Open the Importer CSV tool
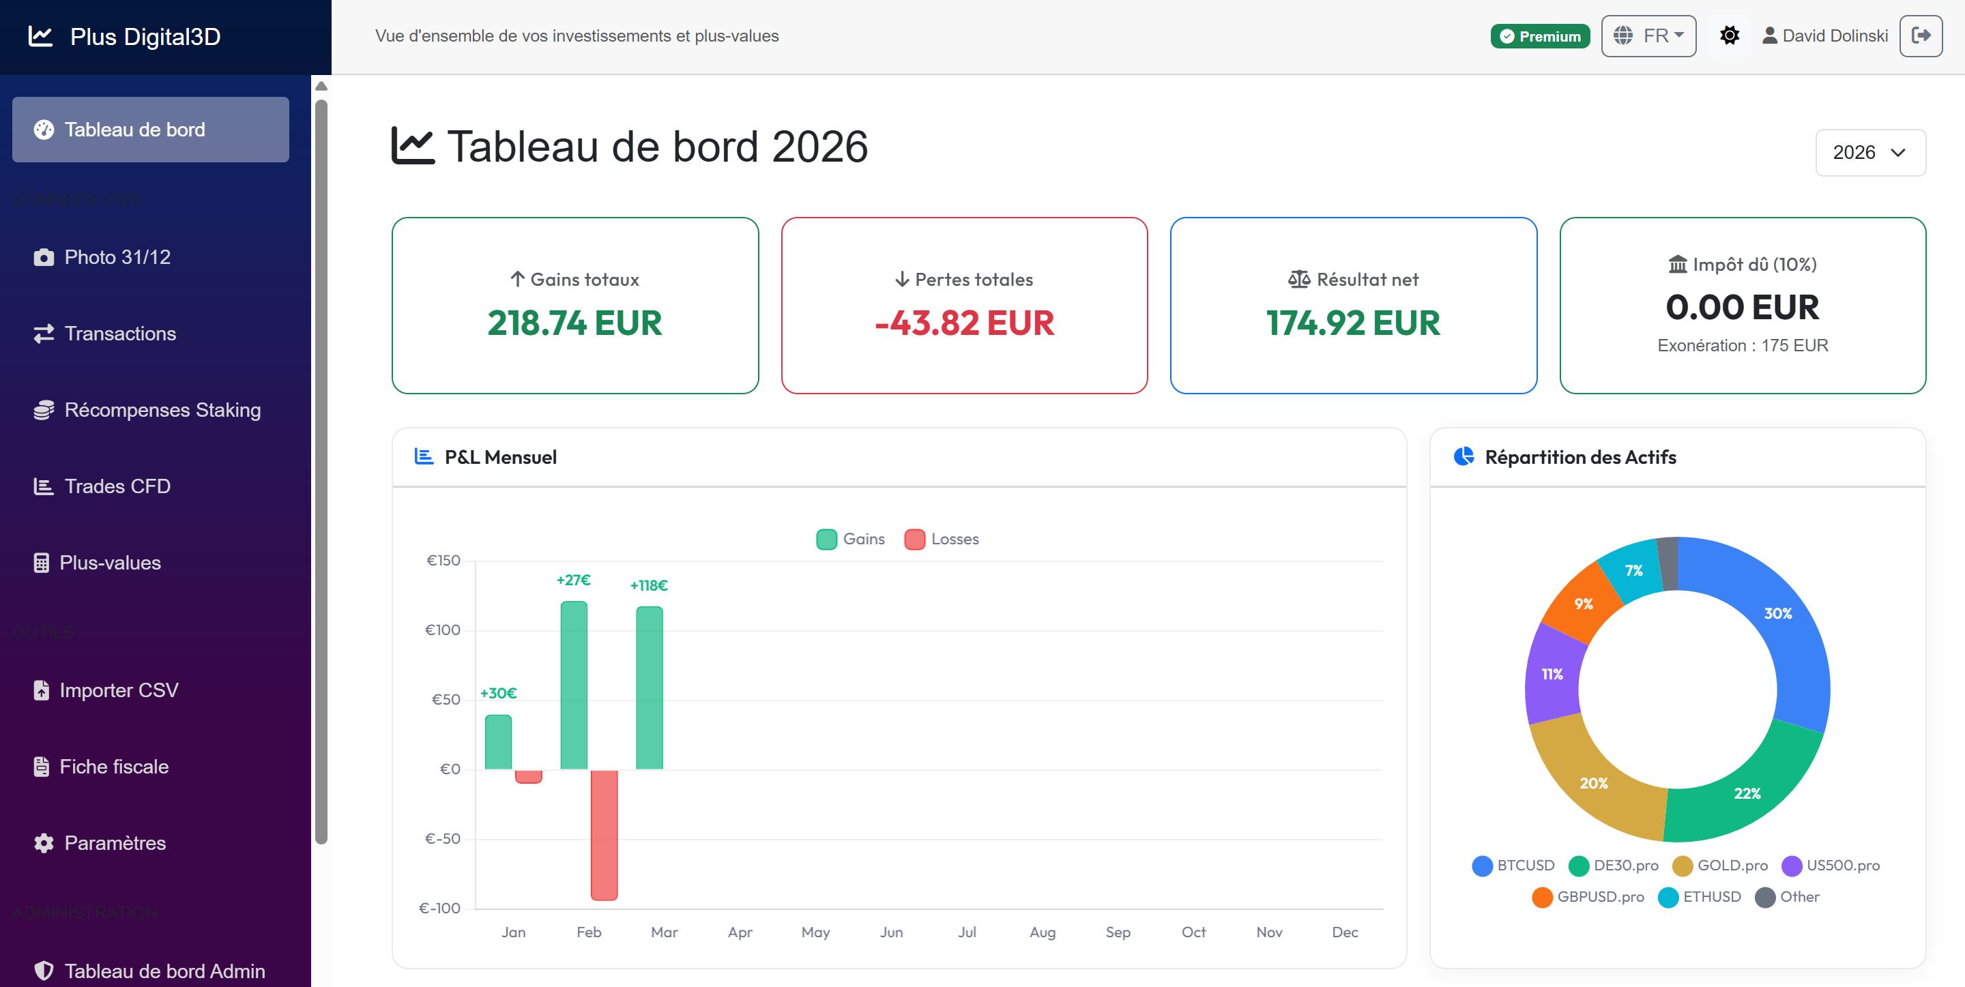Viewport: 1965px width, 987px height. [x=120, y=690]
